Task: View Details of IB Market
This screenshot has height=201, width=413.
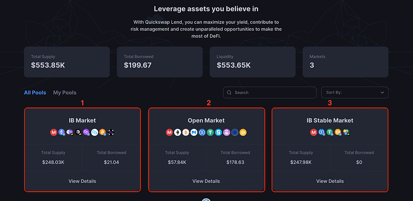Action: (x=83, y=181)
